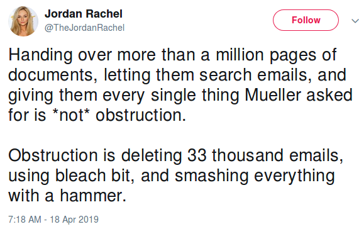Click the word hammer ending the tweet

click(x=93, y=196)
